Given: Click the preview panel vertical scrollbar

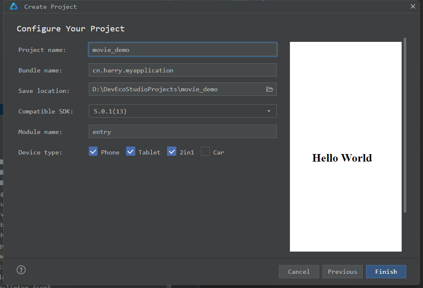Looking at the screenshot, I should pos(405,126).
